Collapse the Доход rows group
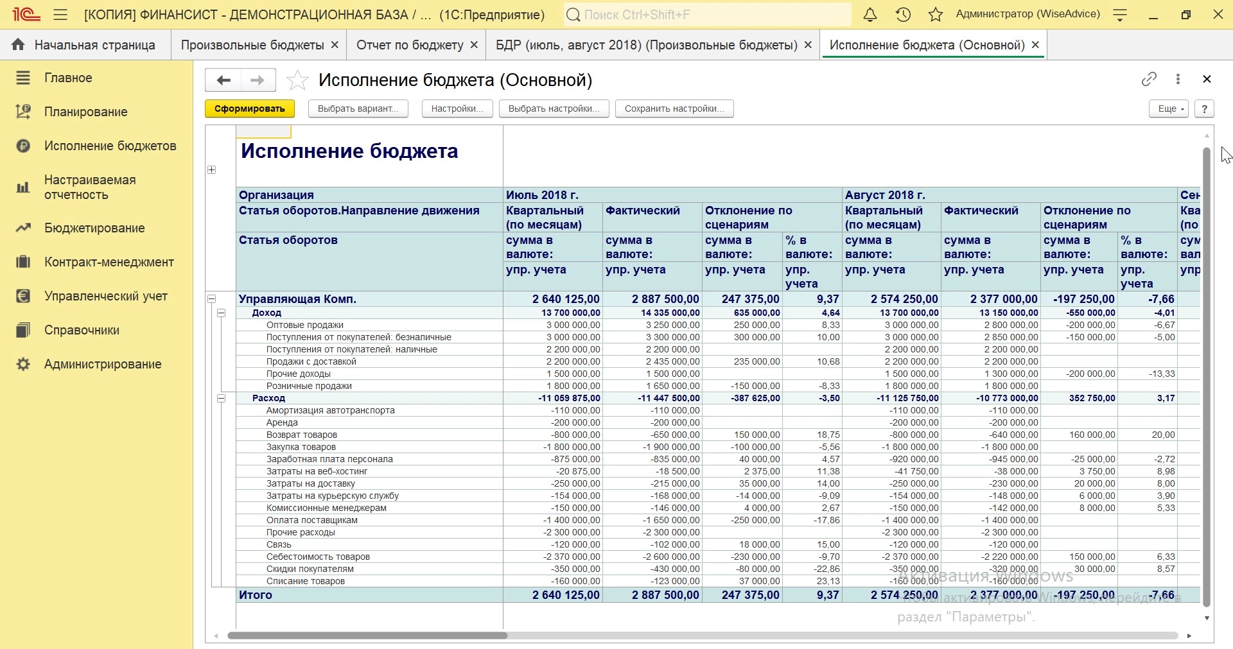 (222, 313)
